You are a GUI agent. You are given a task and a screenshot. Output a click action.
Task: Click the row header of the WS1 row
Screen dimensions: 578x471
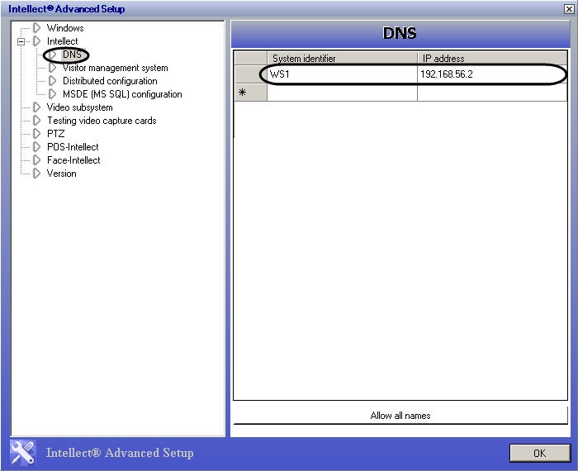point(251,74)
